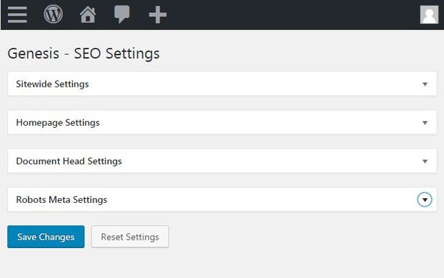Select the Homepage Settings panel title
Viewport: 444px width, 278px height.
tap(58, 123)
